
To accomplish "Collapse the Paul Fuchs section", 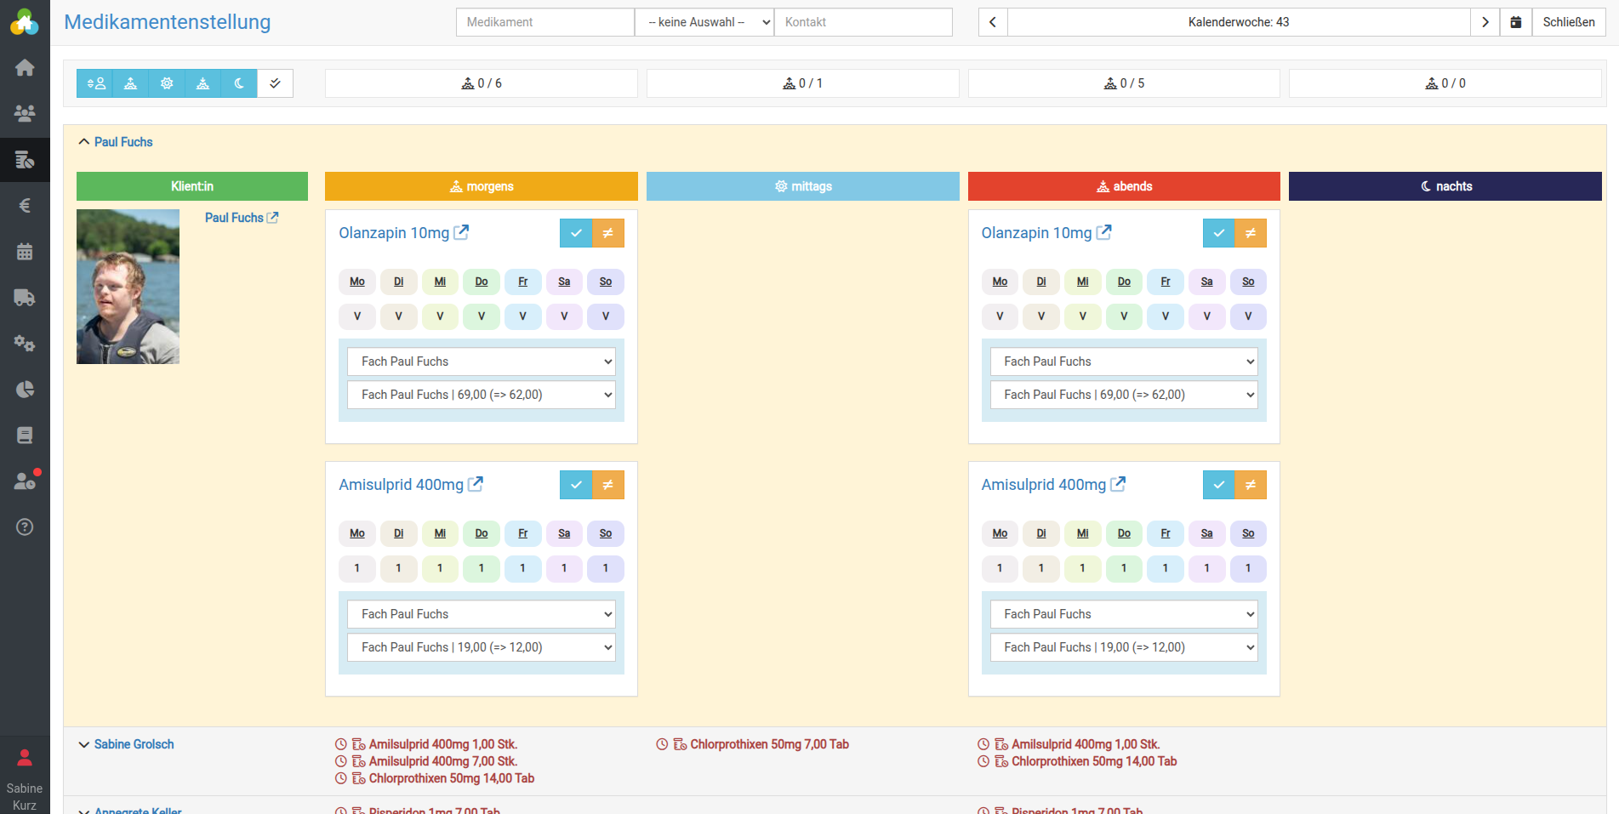I will [x=84, y=142].
